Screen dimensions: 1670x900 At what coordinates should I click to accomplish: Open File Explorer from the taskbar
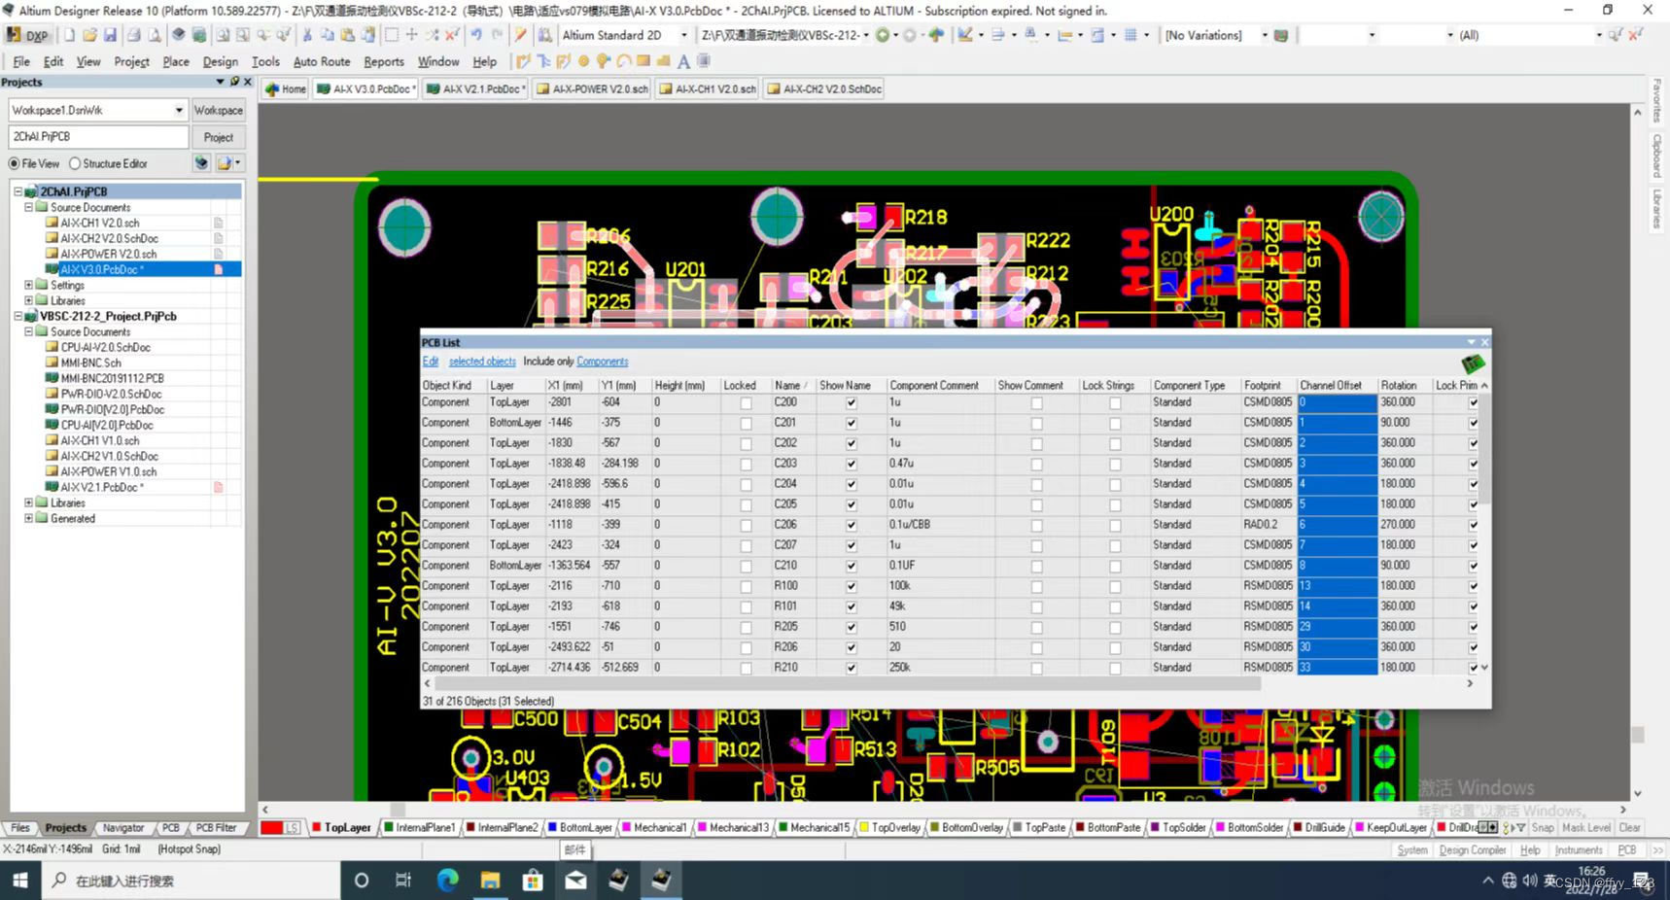click(x=490, y=881)
